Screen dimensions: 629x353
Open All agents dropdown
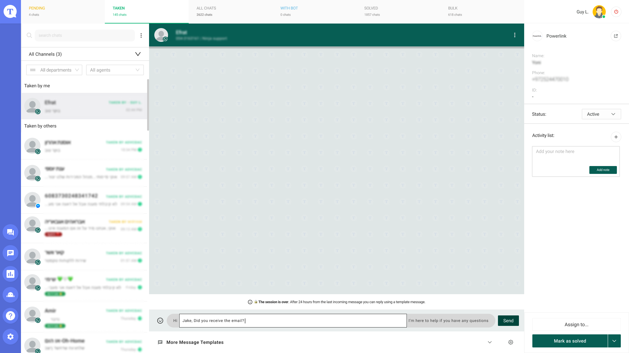click(x=115, y=70)
